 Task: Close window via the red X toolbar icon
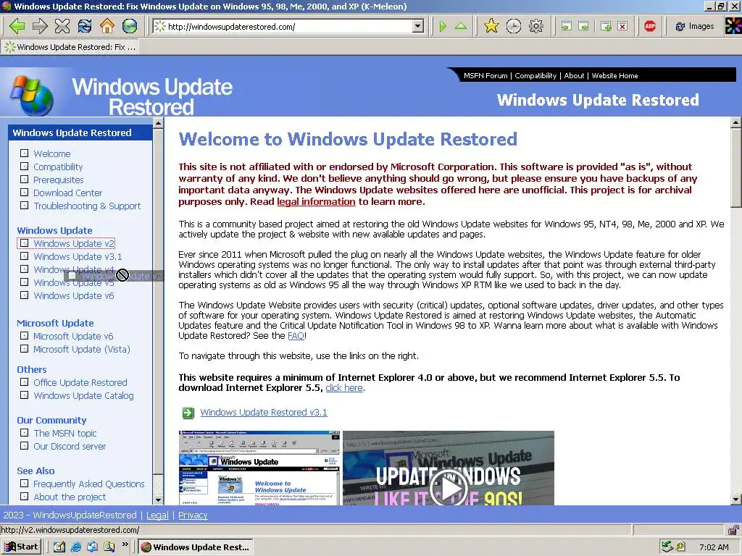click(x=622, y=27)
